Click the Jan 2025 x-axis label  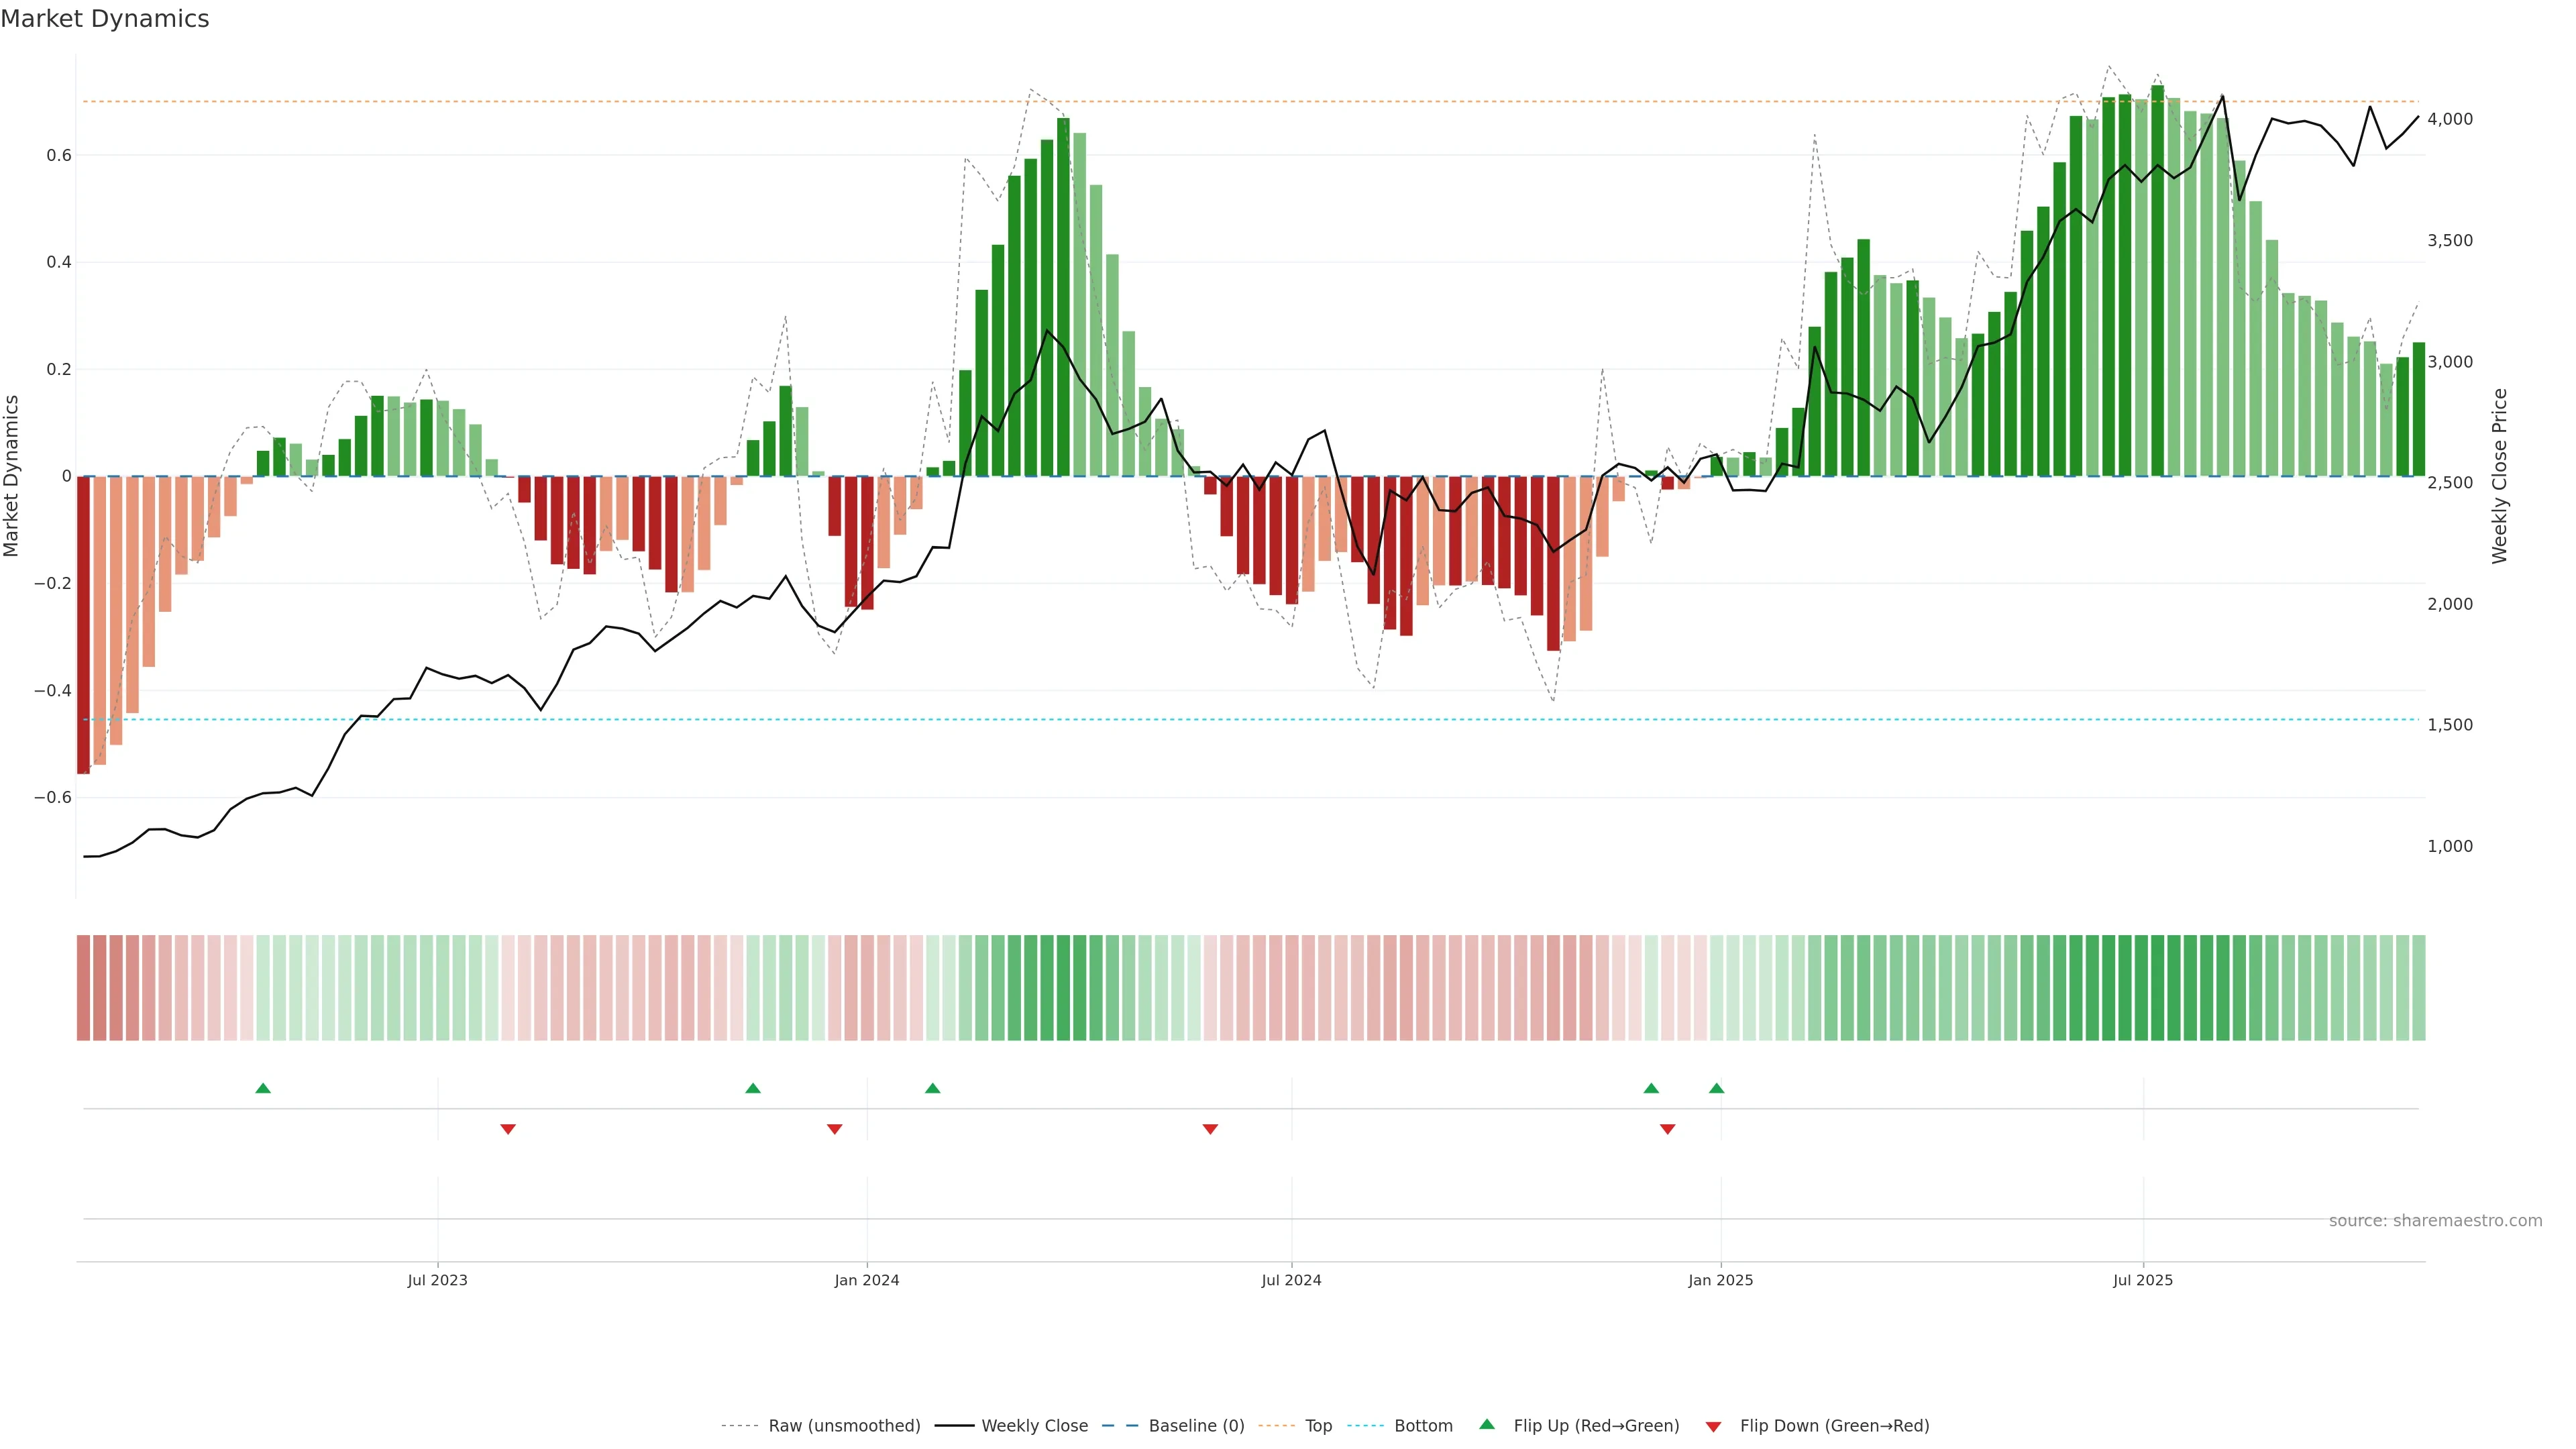pyautogui.click(x=1720, y=1280)
